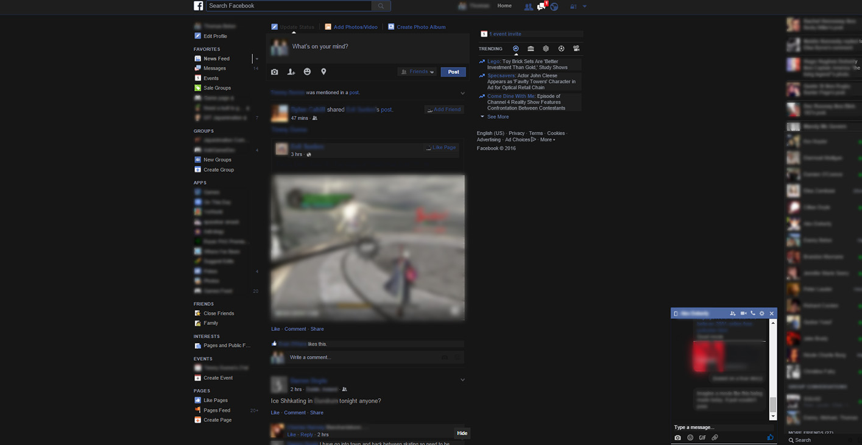Image resolution: width=862 pixels, height=445 pixels.
Task: Open messages icon with red badge
Action: pyautogui.click(x=541, y=6)
